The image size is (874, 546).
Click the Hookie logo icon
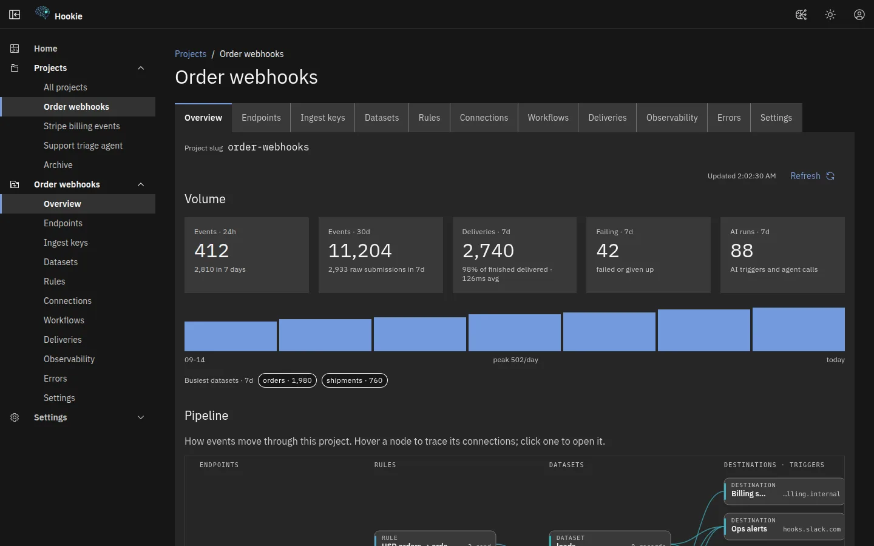[x=42, y=13]
